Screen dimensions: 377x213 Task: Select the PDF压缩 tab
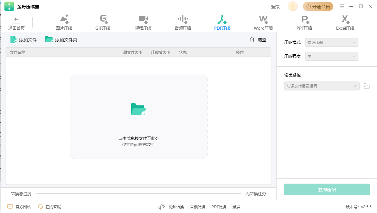[x=222, y=23]
